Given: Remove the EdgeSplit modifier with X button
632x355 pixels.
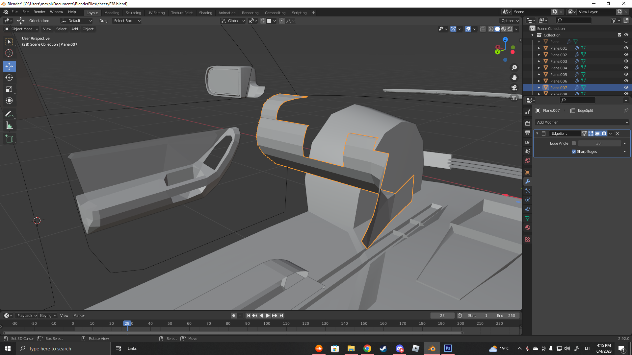Looking at the screenshot, I should [618, 133].
